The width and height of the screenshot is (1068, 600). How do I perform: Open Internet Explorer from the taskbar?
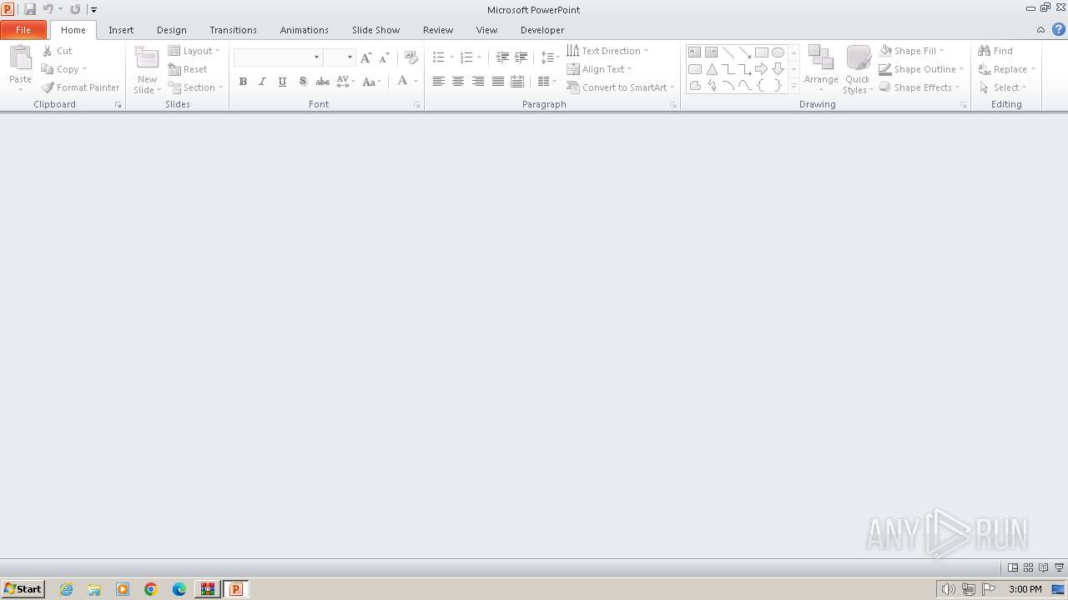point(66,589)
